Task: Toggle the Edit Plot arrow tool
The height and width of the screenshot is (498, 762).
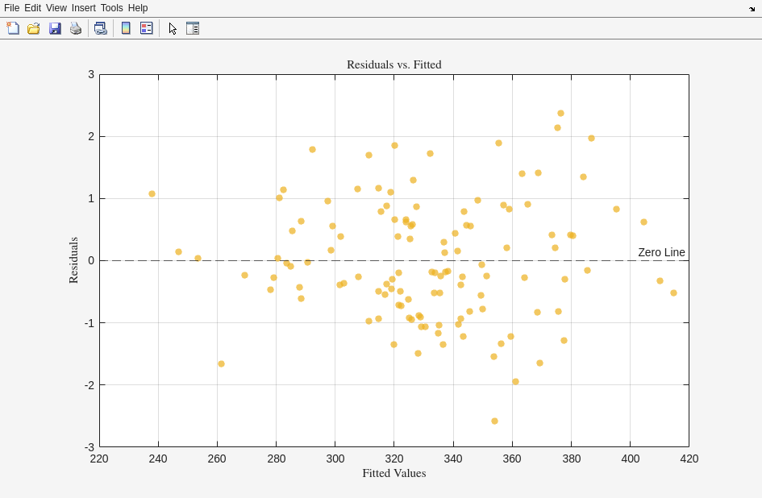Action: 173,28
